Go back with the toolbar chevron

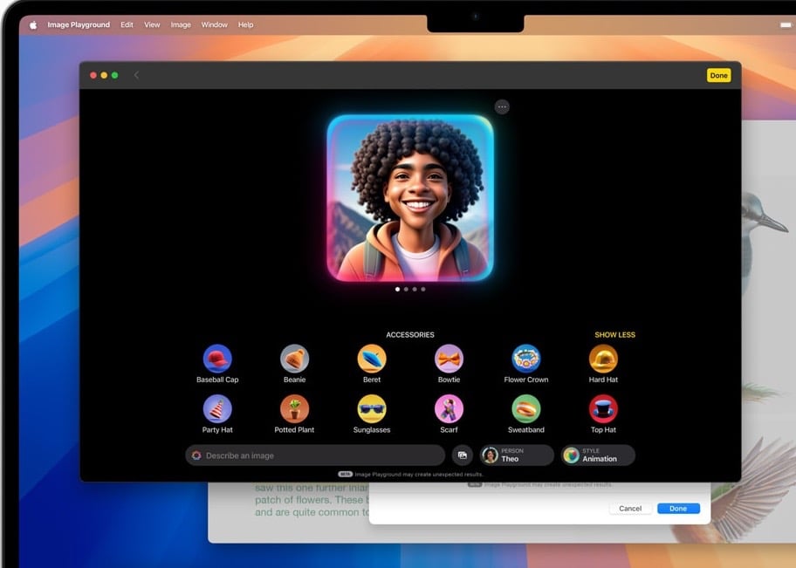pyautogui.click(x=136, y=75)
